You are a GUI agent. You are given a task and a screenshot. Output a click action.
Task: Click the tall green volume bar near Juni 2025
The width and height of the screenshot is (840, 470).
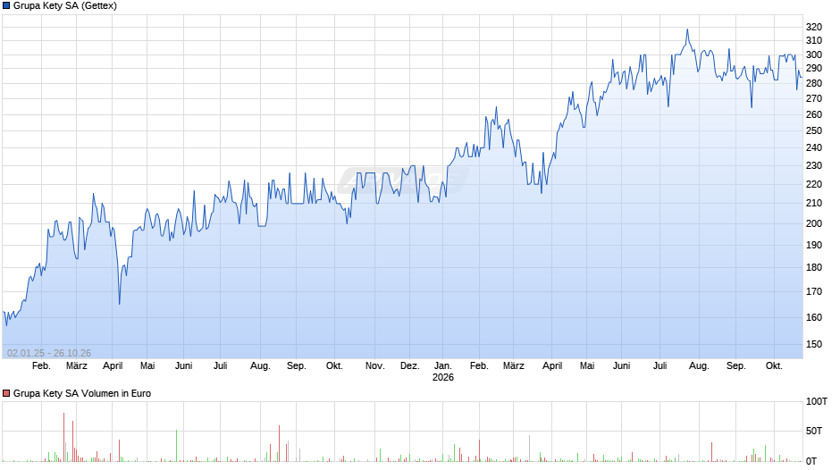tap(176, 446)
